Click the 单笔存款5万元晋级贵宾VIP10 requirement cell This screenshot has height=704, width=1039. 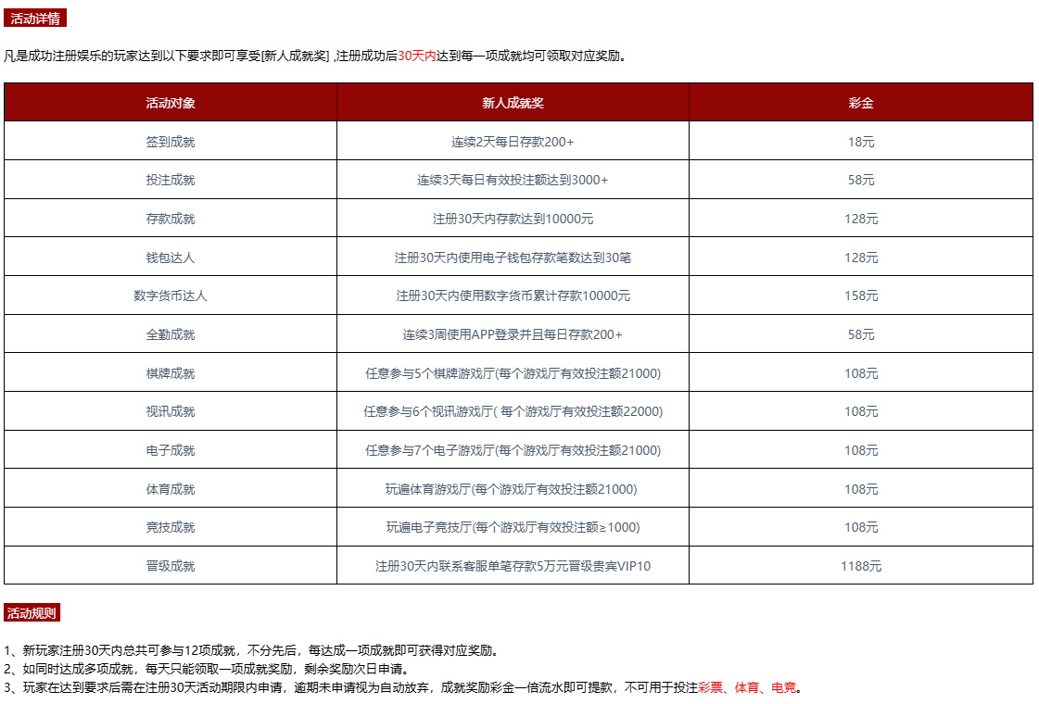[513, 566]
